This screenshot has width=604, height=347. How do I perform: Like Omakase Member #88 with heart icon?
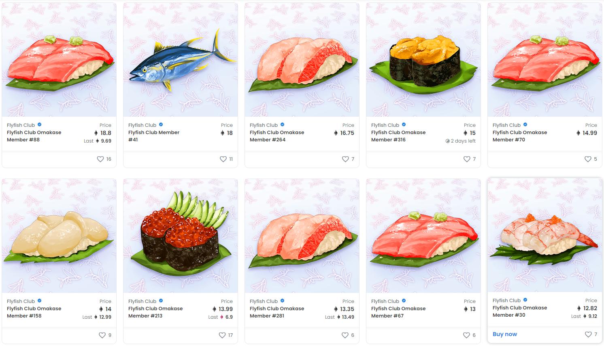tap(100, 159)
